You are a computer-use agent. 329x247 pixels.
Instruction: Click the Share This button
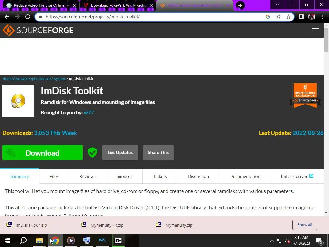pyautogui.click(x=158, y=152)
